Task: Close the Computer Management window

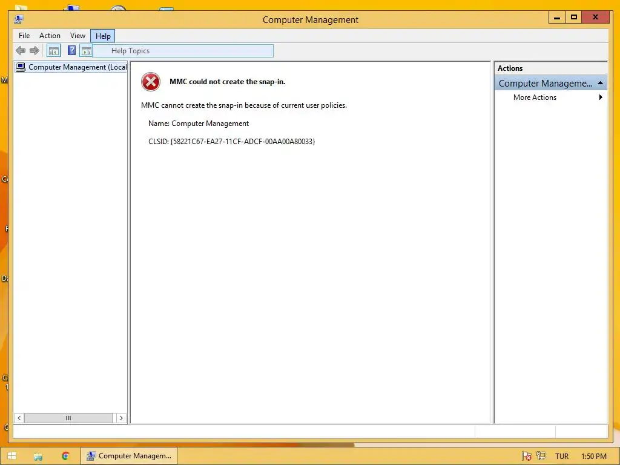Action: (x=595, y=18)
